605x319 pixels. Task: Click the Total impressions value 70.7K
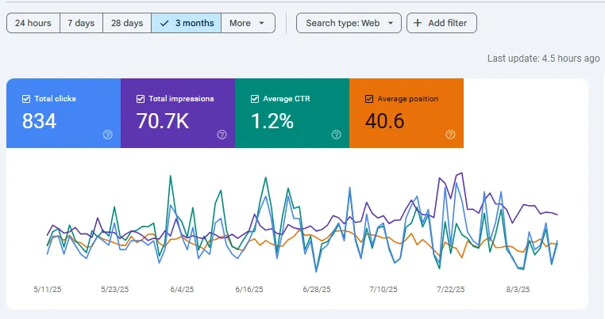point(163,121)
